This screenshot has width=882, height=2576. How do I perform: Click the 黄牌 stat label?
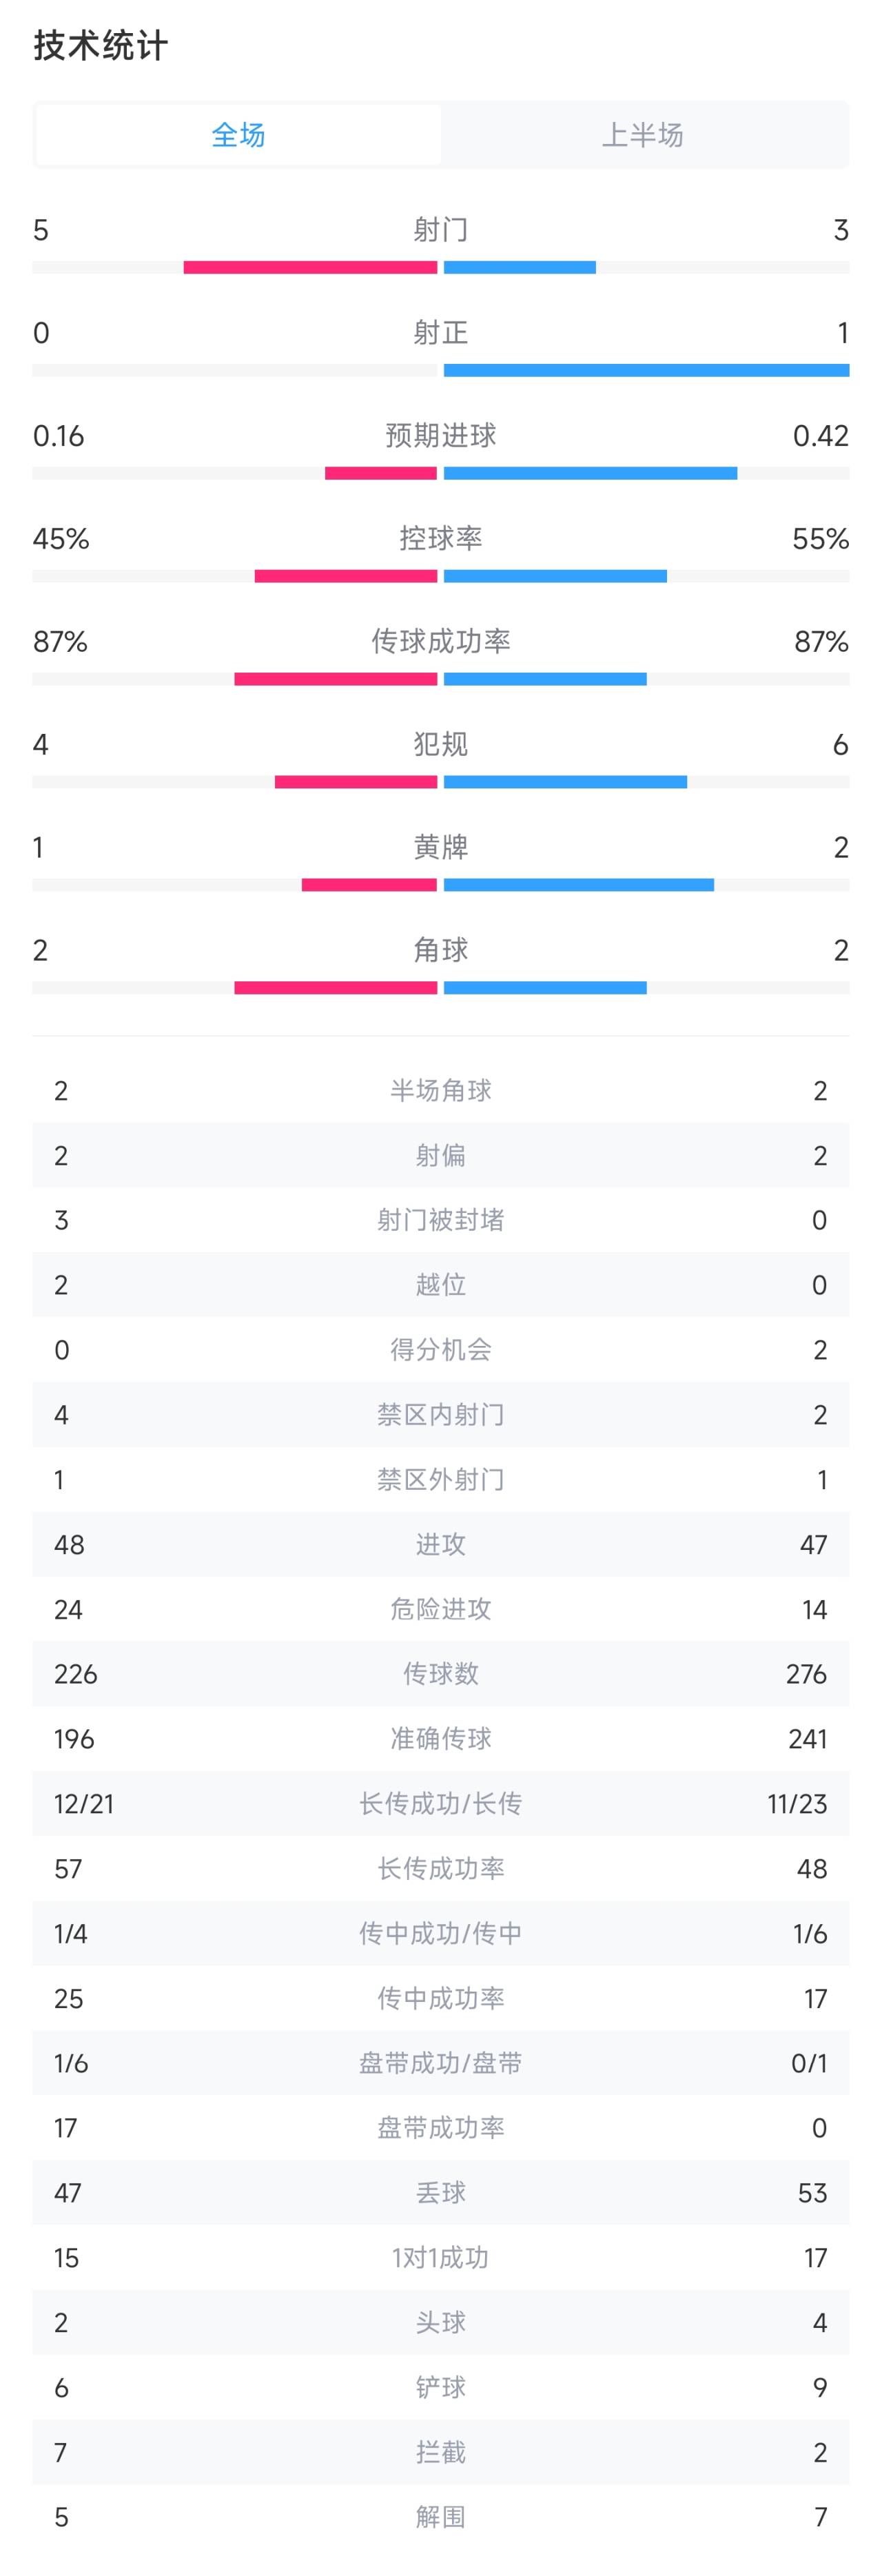click(x=441, y=847)
